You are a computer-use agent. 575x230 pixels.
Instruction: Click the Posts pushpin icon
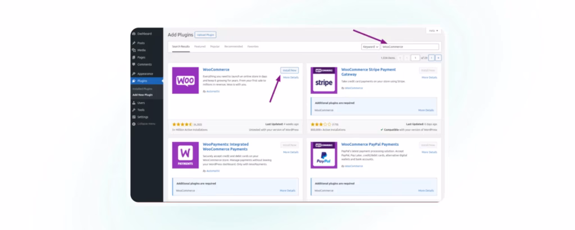tap(134, 43)
